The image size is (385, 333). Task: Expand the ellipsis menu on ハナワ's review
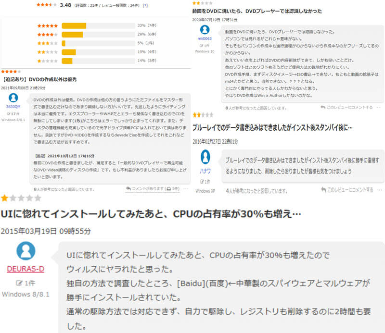[x=378, y=190]
